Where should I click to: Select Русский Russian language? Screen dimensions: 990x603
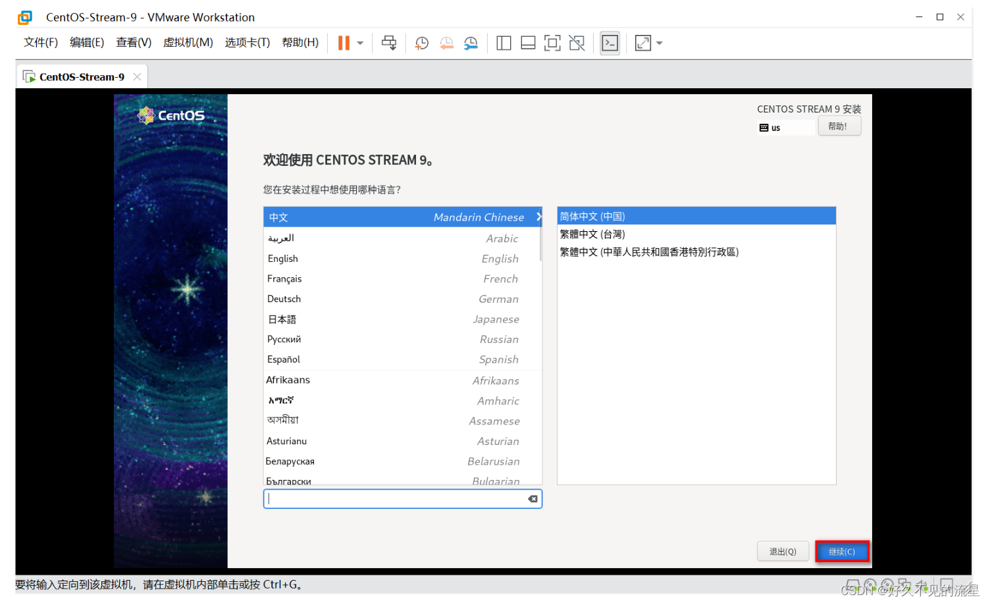(402, 340)
